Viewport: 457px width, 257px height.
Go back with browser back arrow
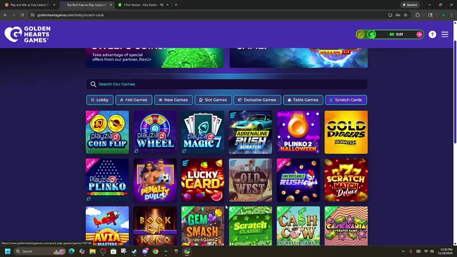click(5, 15)
